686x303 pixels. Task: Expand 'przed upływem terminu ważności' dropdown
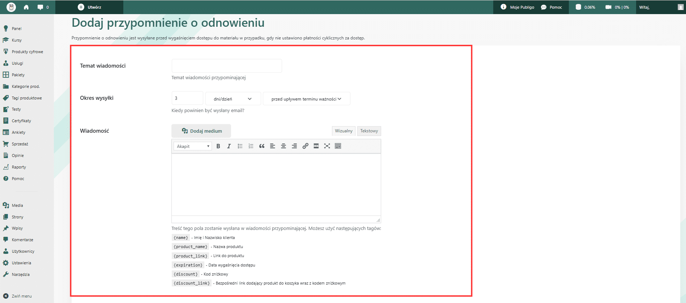pyautogui.click(x=306, y=99)
